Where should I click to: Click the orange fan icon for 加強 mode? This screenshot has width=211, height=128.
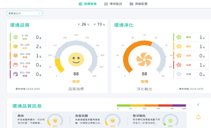coord(179,56)
